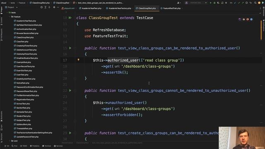
Task: Open the Terminal tool window
Action: click(x=46, y=146)
